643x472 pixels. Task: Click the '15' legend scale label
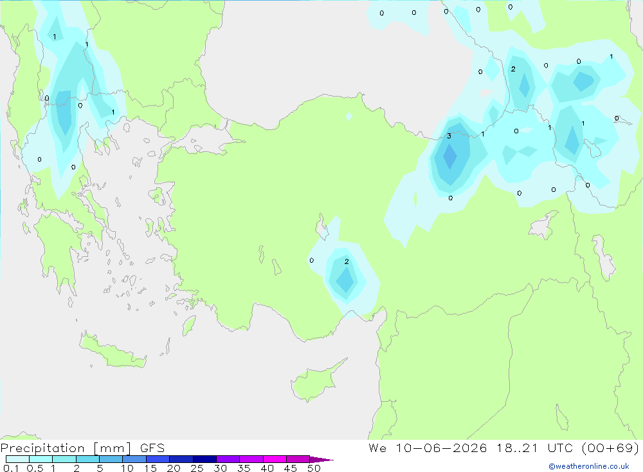(x=150, y=468)
